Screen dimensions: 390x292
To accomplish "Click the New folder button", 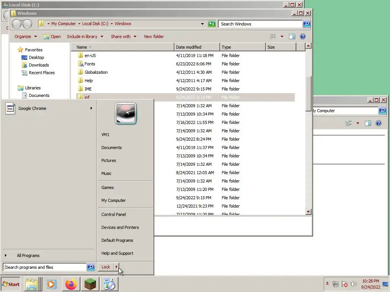I will pos(154,36).
